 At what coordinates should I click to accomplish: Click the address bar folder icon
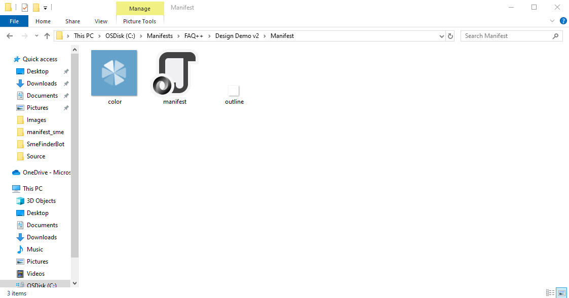(60, 36)
